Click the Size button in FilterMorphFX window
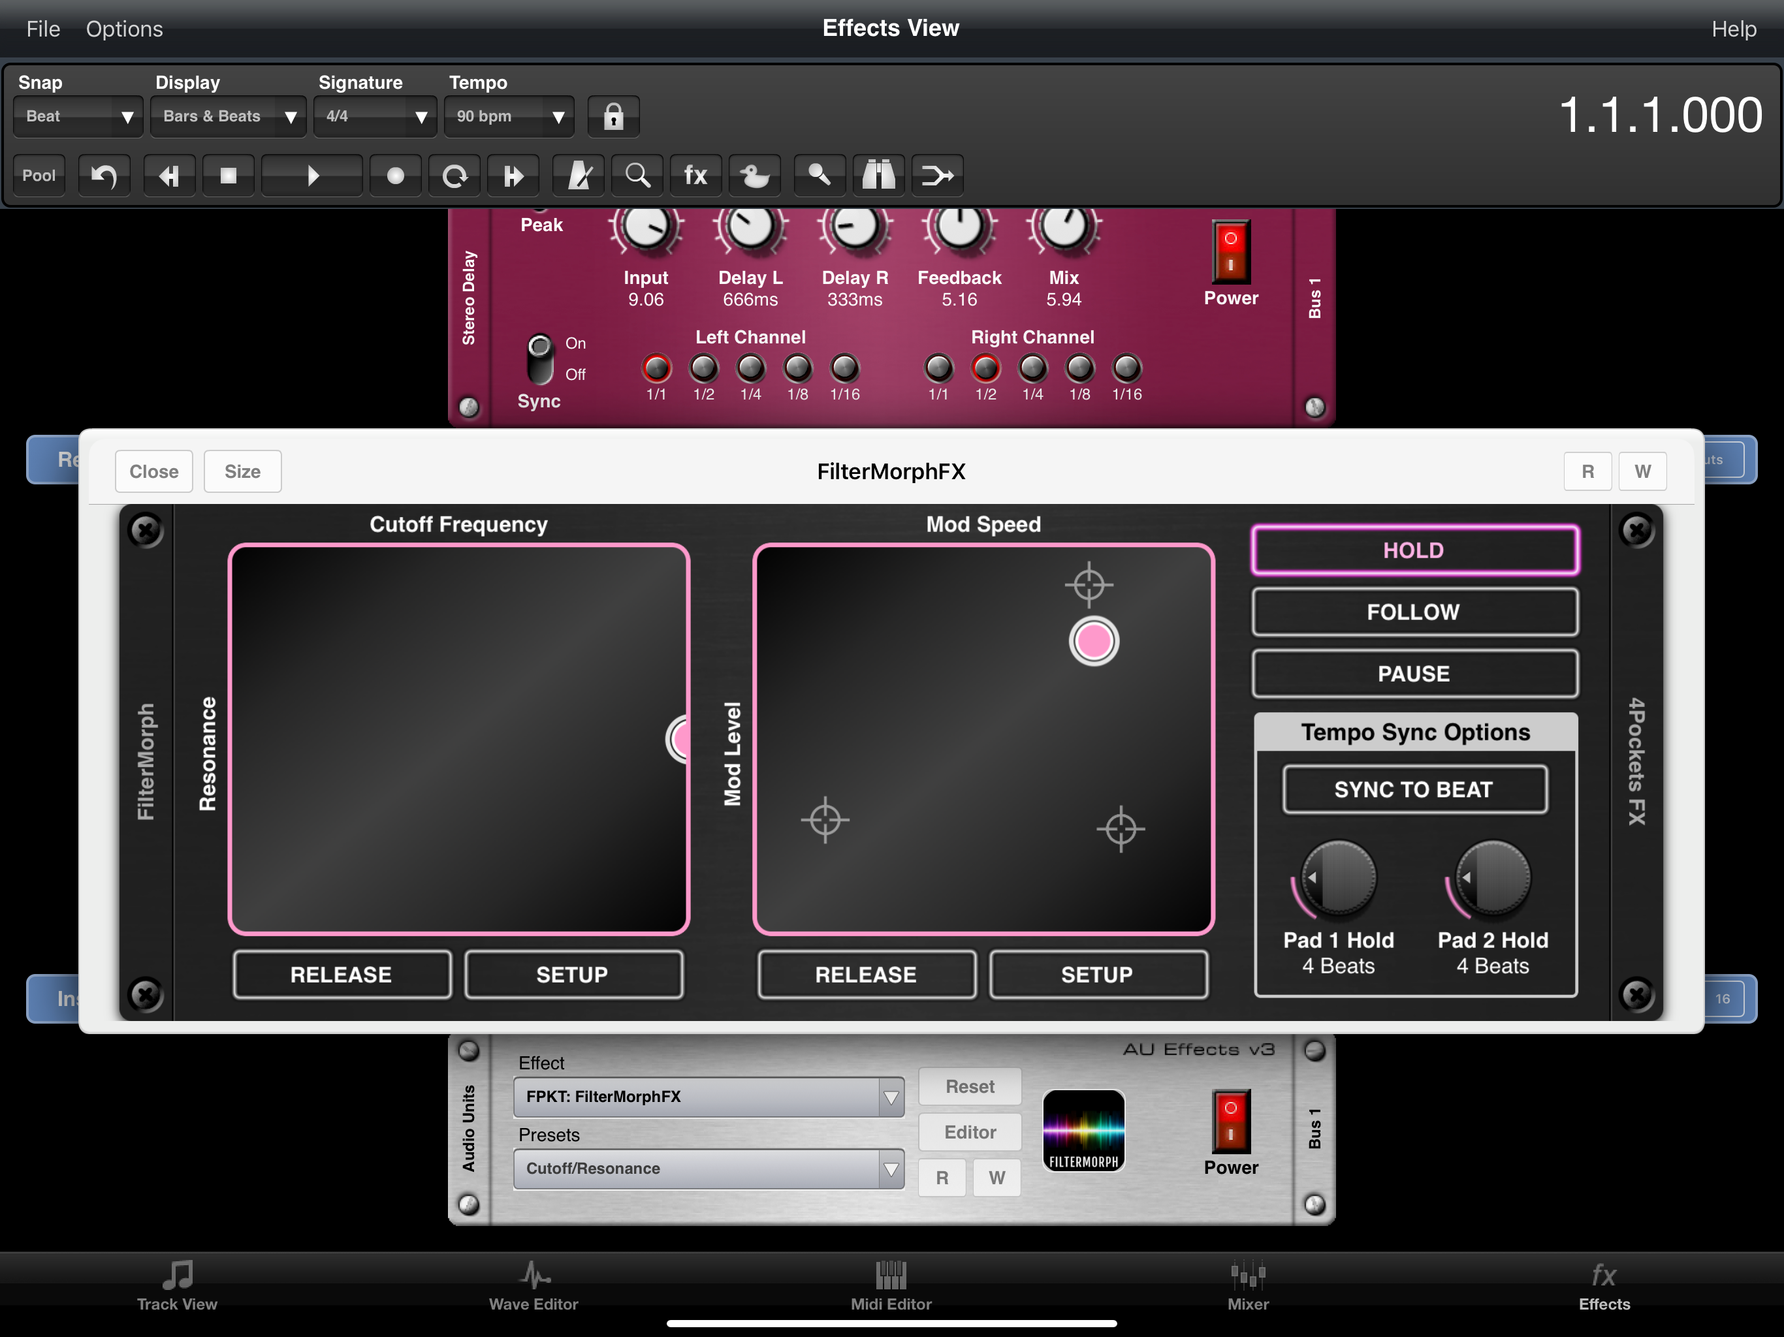The width and height of the screenshot is (1784, 1337). click(243, 471)
